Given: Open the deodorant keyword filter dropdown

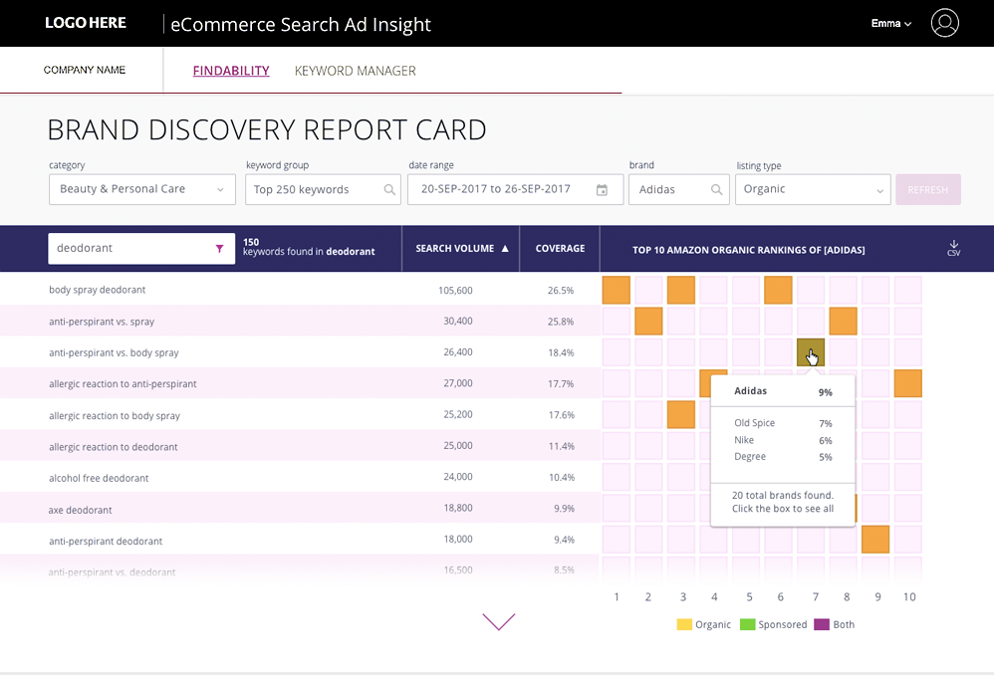Looking at the screenshot, I should [x=141, y=249].
